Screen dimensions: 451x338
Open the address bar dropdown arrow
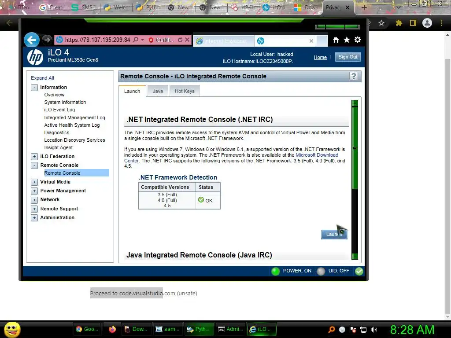pyautogui.click(x=142, y=40)
